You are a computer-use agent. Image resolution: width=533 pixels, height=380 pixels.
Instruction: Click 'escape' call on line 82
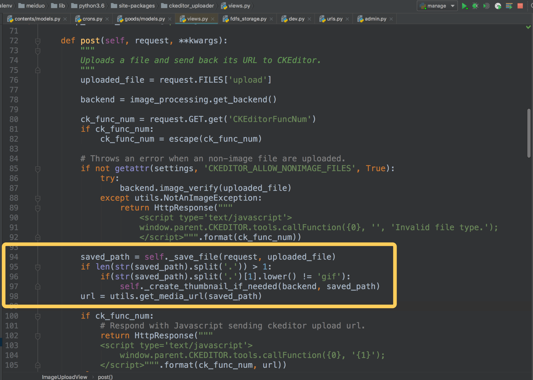184,139
